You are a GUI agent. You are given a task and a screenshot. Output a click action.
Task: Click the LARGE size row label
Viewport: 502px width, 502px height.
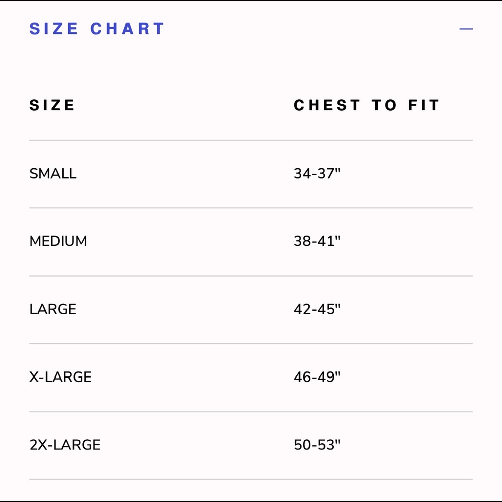53,309
